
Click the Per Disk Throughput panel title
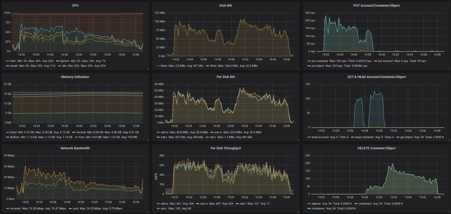[226, 148]
